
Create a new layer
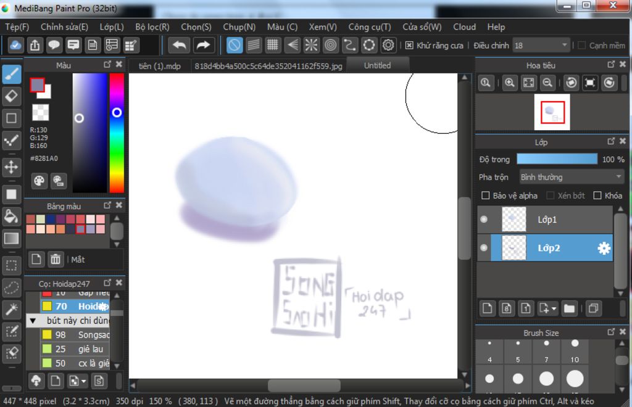tap(488, 309)
